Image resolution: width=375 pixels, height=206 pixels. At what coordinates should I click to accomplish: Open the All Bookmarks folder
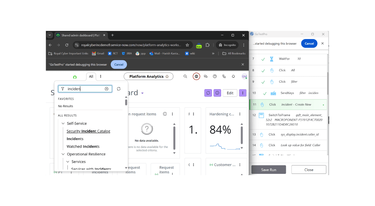tap(234, 53)
